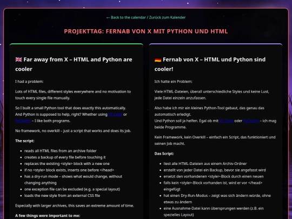The height and width of the screenshot is (219, 292).
Task: Open the Back to the calendar link
Action: [x=146, y=17]
